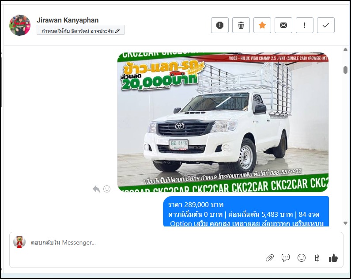
Task: Click the page avatar beside reply box
Action: [19, 242]
